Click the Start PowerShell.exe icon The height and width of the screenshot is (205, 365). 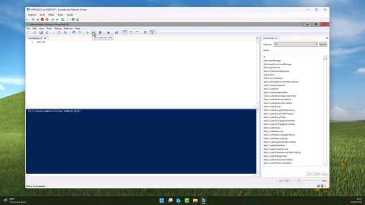(x=116, y=32)
